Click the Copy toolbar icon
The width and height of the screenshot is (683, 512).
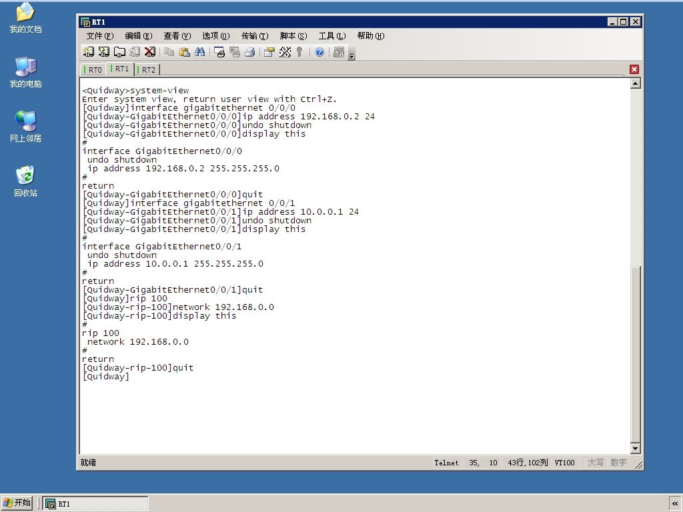(x=169, y=52)
